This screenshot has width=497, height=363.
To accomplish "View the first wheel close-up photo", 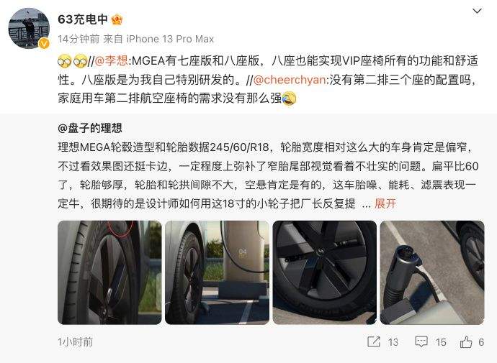I will point(109,272).
